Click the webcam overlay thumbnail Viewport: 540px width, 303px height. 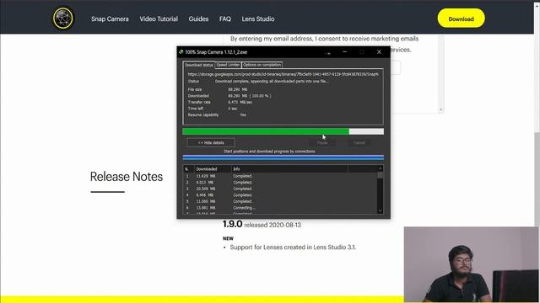[471, 264]
